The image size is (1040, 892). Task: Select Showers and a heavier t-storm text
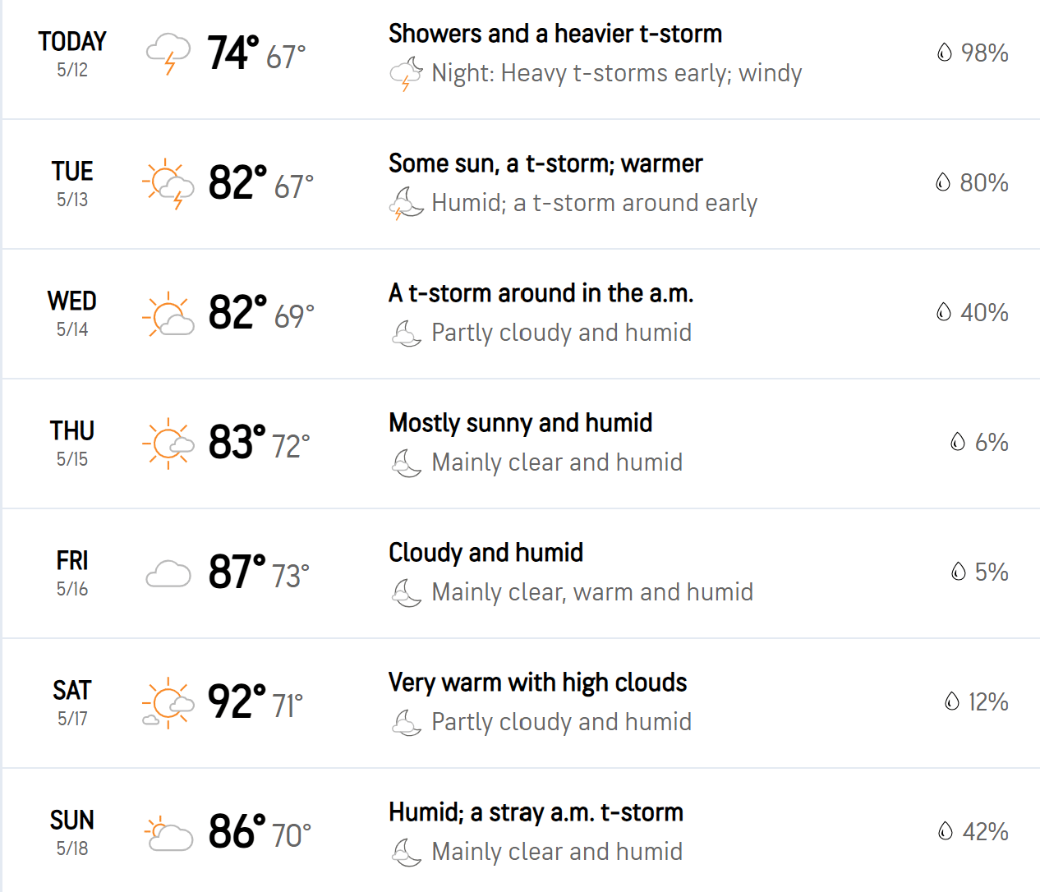tap(555, 34)
